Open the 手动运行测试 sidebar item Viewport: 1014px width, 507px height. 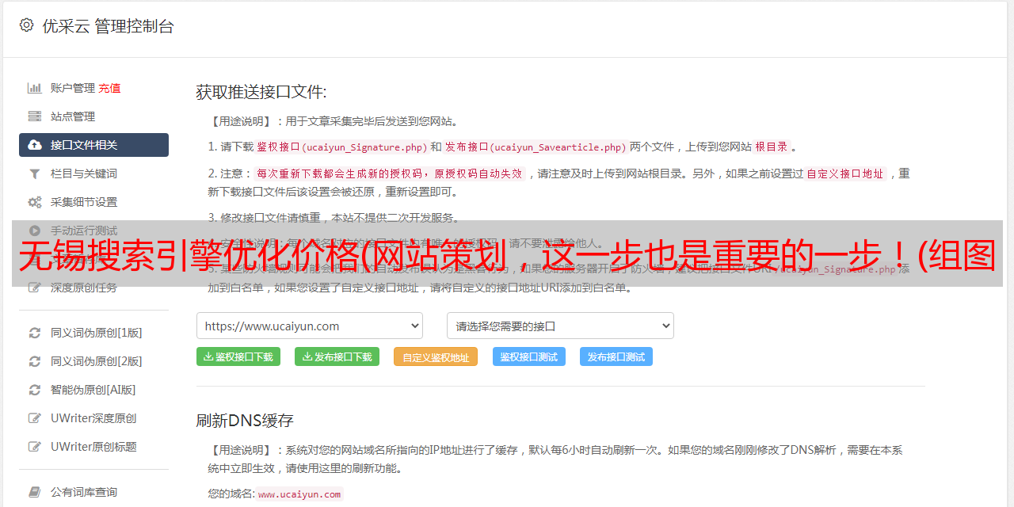tap(93, 231)
